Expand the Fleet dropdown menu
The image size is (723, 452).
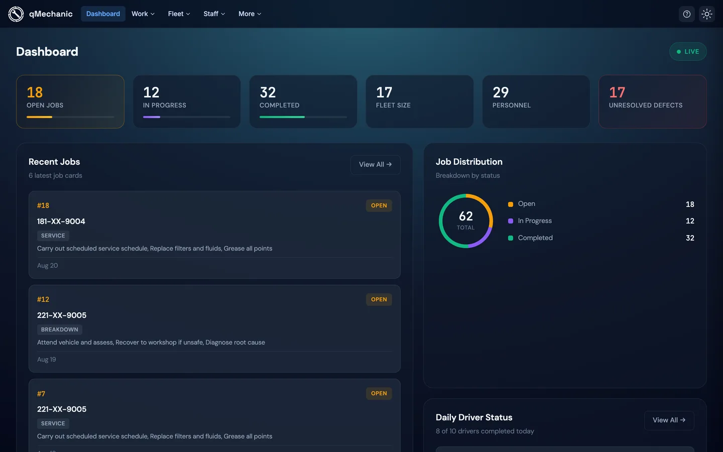(179, 14)
